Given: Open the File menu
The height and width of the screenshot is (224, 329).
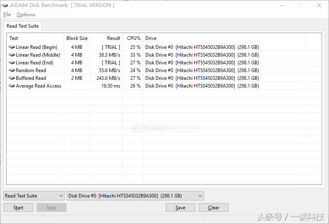Looking at the screenshot, I should point(7,15).
